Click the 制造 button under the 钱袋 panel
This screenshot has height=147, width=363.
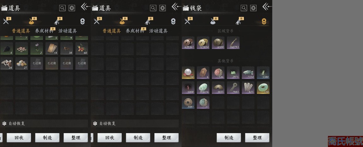[x=229, y=138]
